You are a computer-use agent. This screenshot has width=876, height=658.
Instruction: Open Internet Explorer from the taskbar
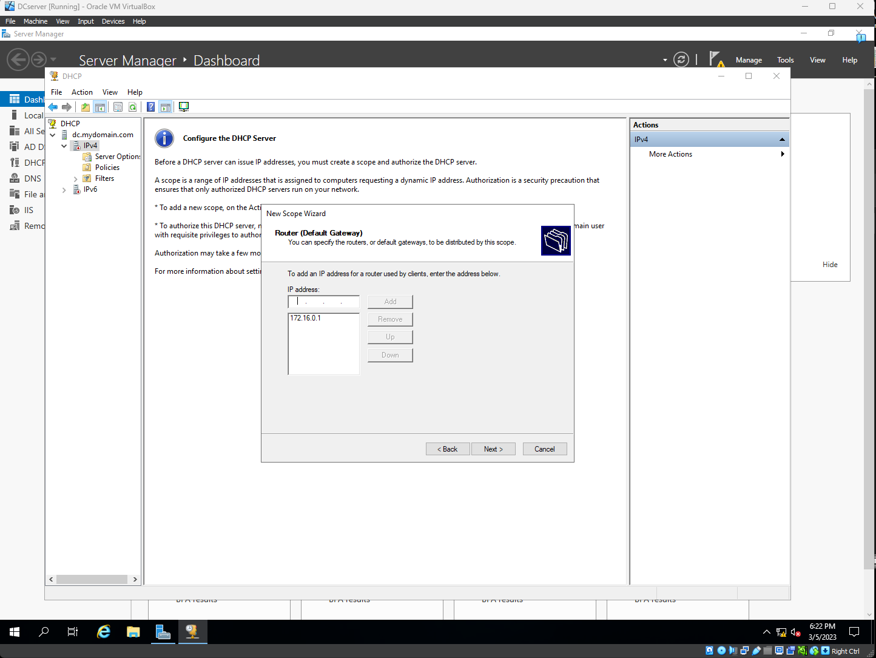[103, 632]
